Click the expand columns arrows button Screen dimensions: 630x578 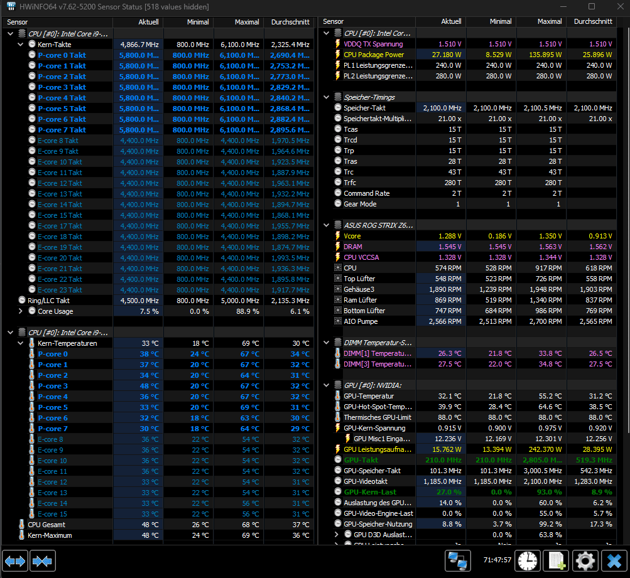pyautogui.click(x=15, y=560)
